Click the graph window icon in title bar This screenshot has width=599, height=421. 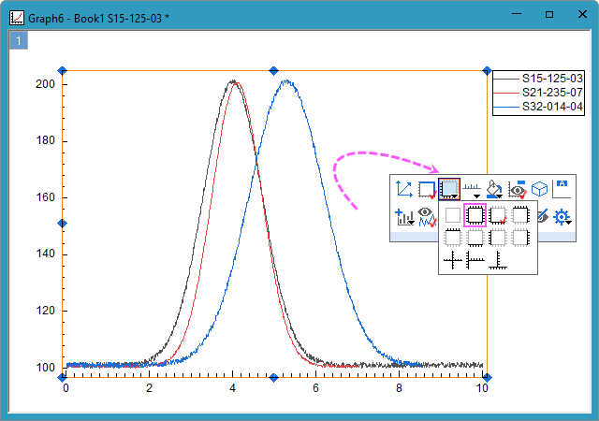[x=17, y=18]
